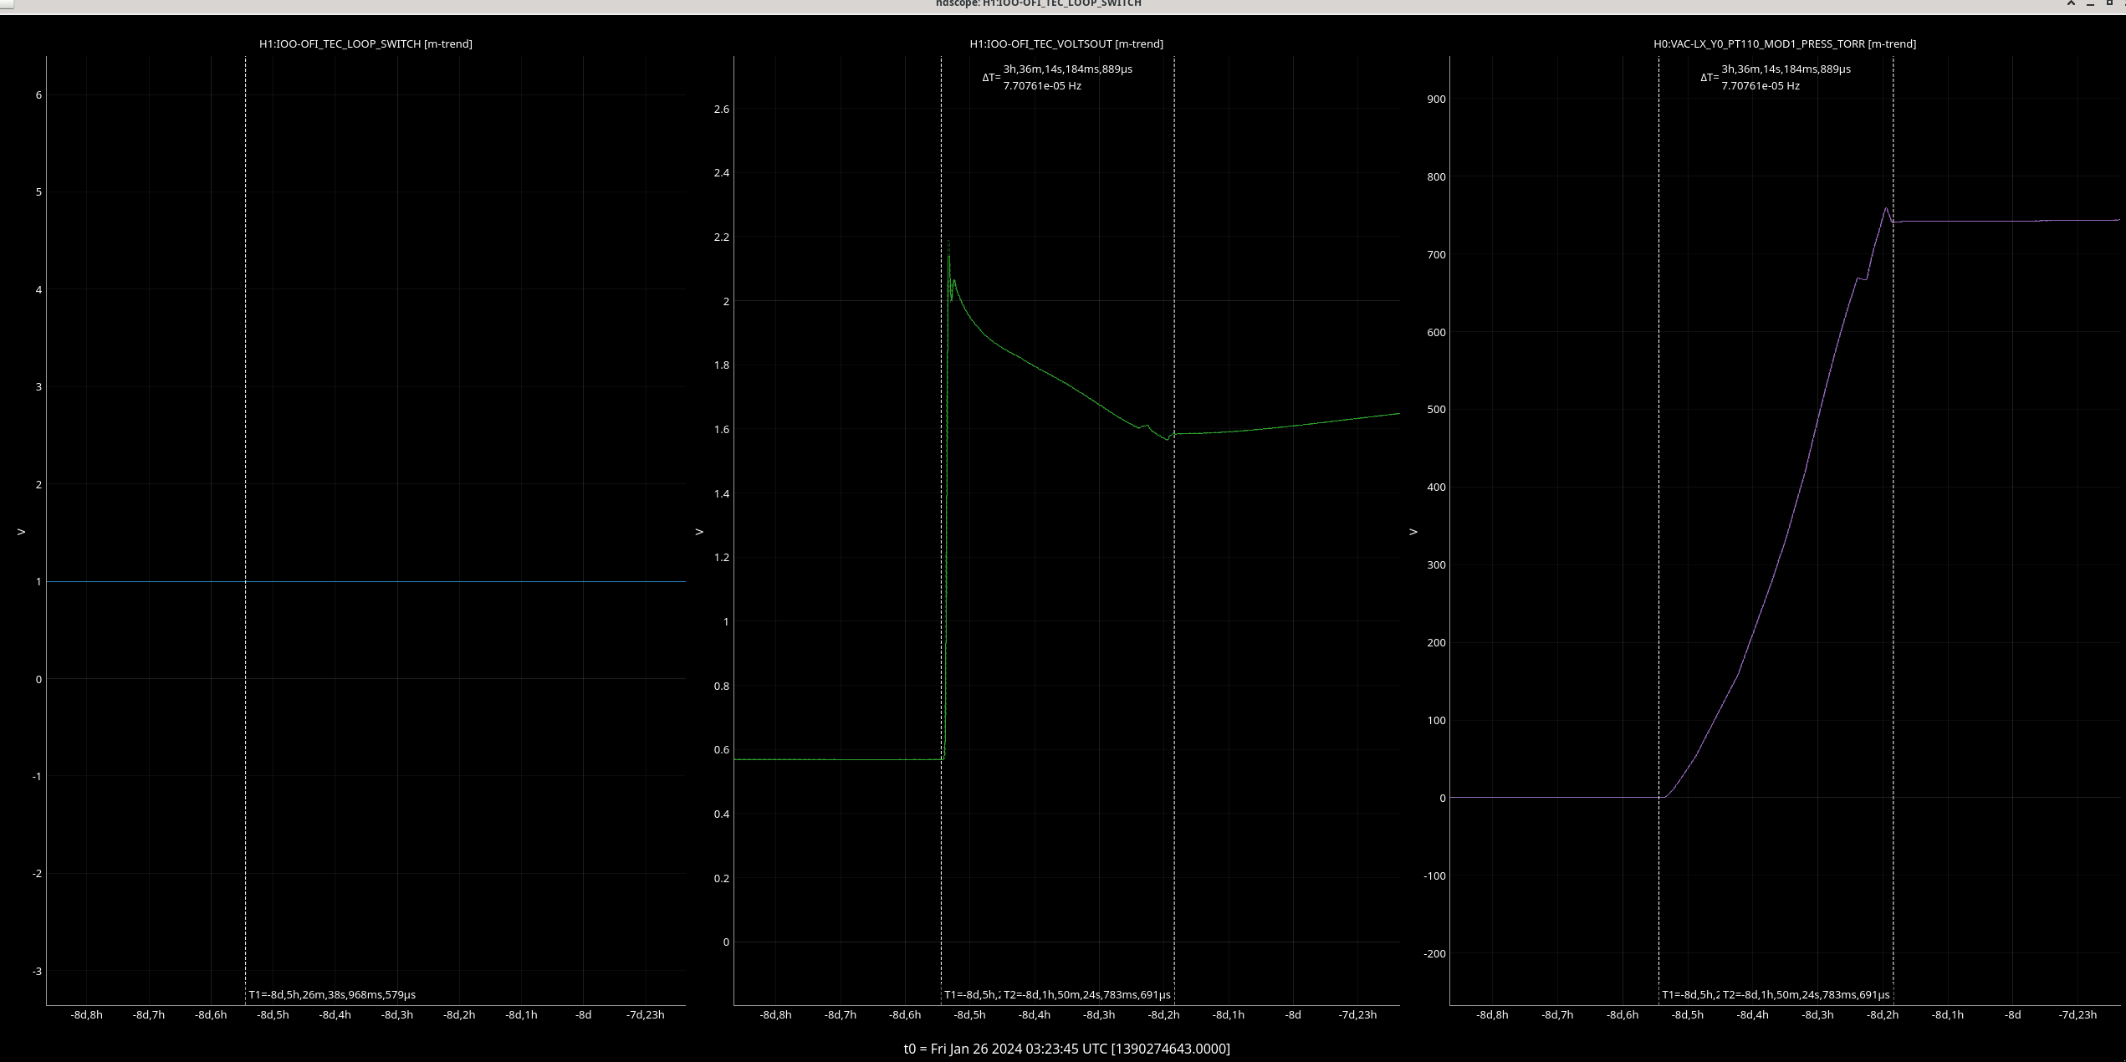Viewport: 2126px width, 1062px height.
Task: Click the ΔT readout in the middle plot
Action: pyautogui.click(x=1057, y=77)
